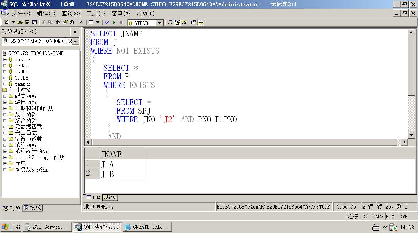
Task: Select the J-A result cell
Action: (122, 164)
